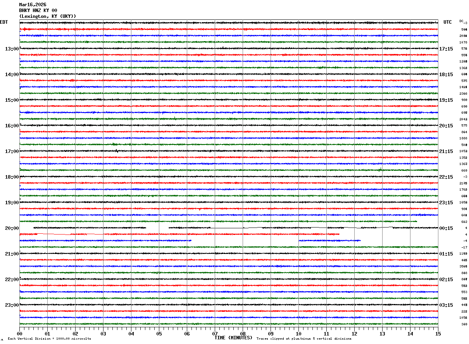Click the 19:15 UTC time label
Viewport: 469px width, 344px height.
(x=446, y=100)
